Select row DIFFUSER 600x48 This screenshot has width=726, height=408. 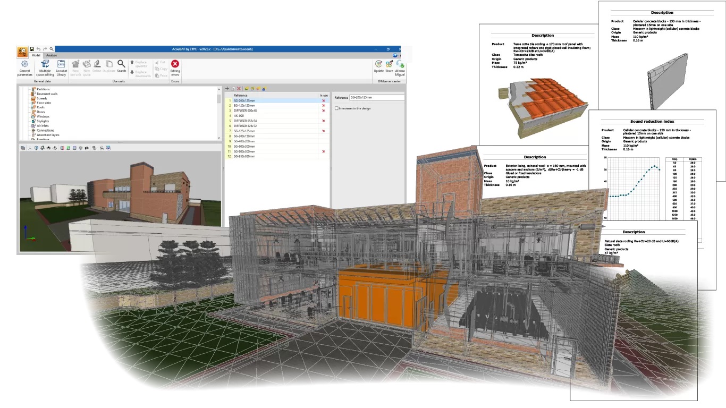277,110
